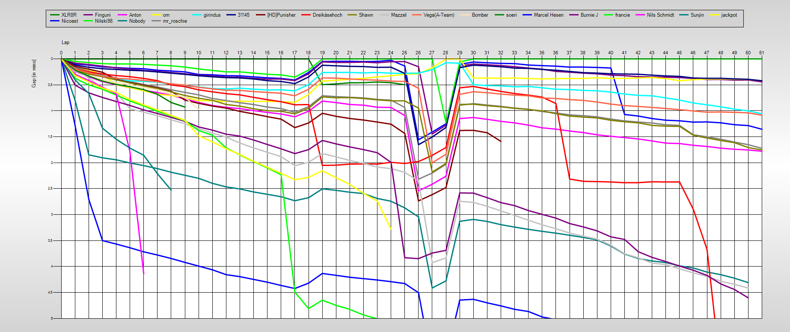The width and height of the screenshot is (790, 332).
Task: Select the Finguni legend label
Action: 103,15
